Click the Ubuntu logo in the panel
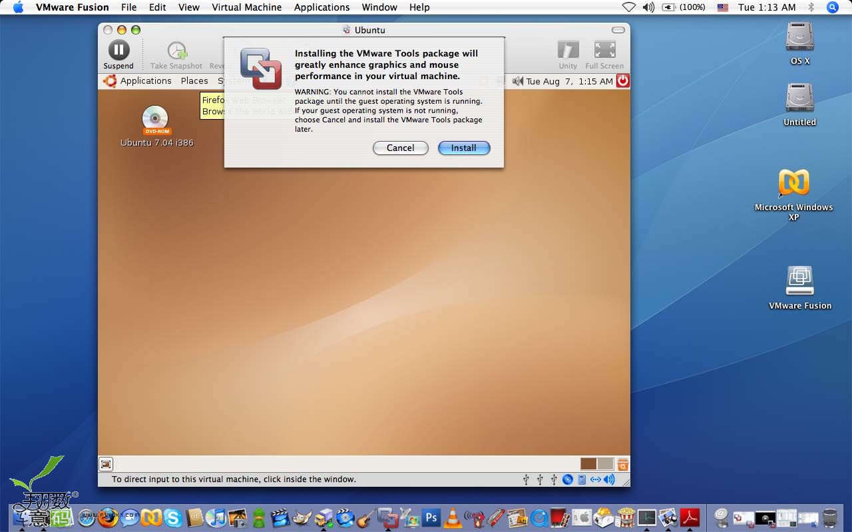Screen dimensions: 852x532 (x=110, y=80)
